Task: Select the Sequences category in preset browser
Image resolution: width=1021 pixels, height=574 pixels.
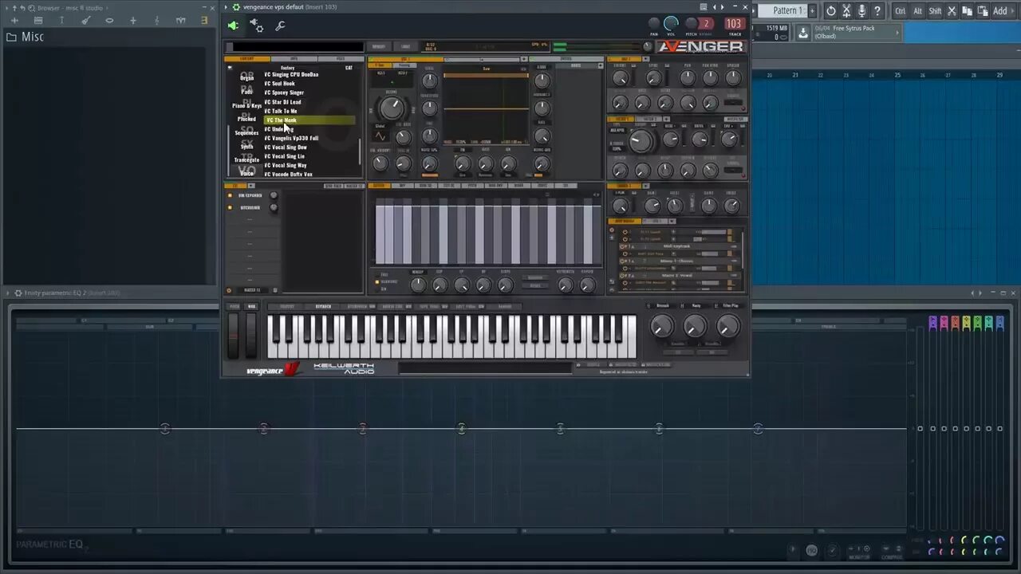Action: pos(246,132)
